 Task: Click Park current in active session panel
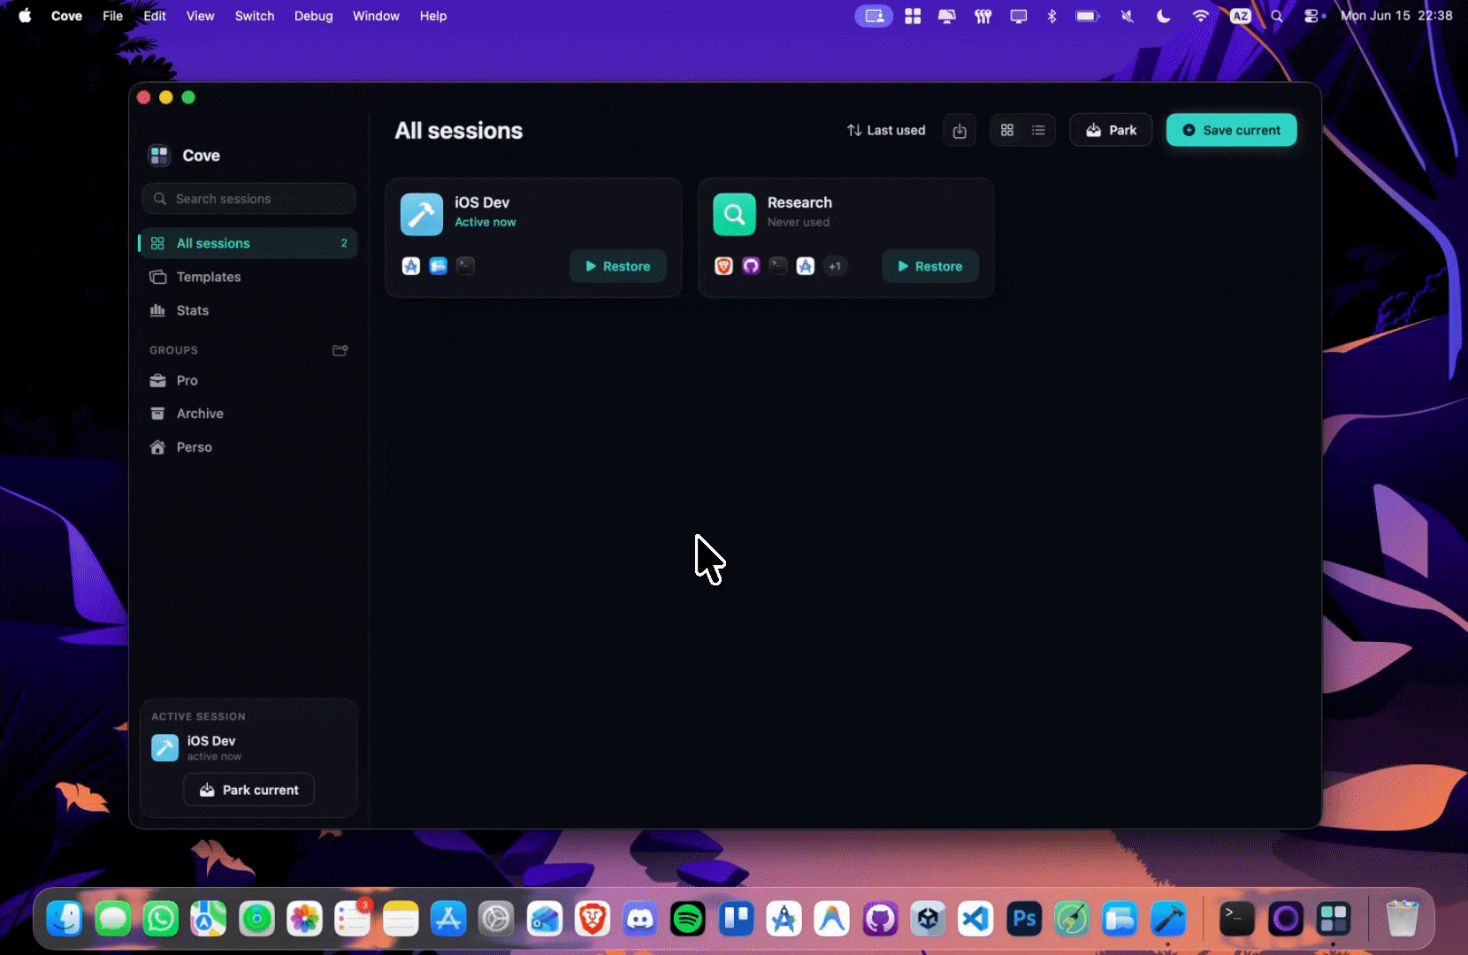tap(248, 790)
